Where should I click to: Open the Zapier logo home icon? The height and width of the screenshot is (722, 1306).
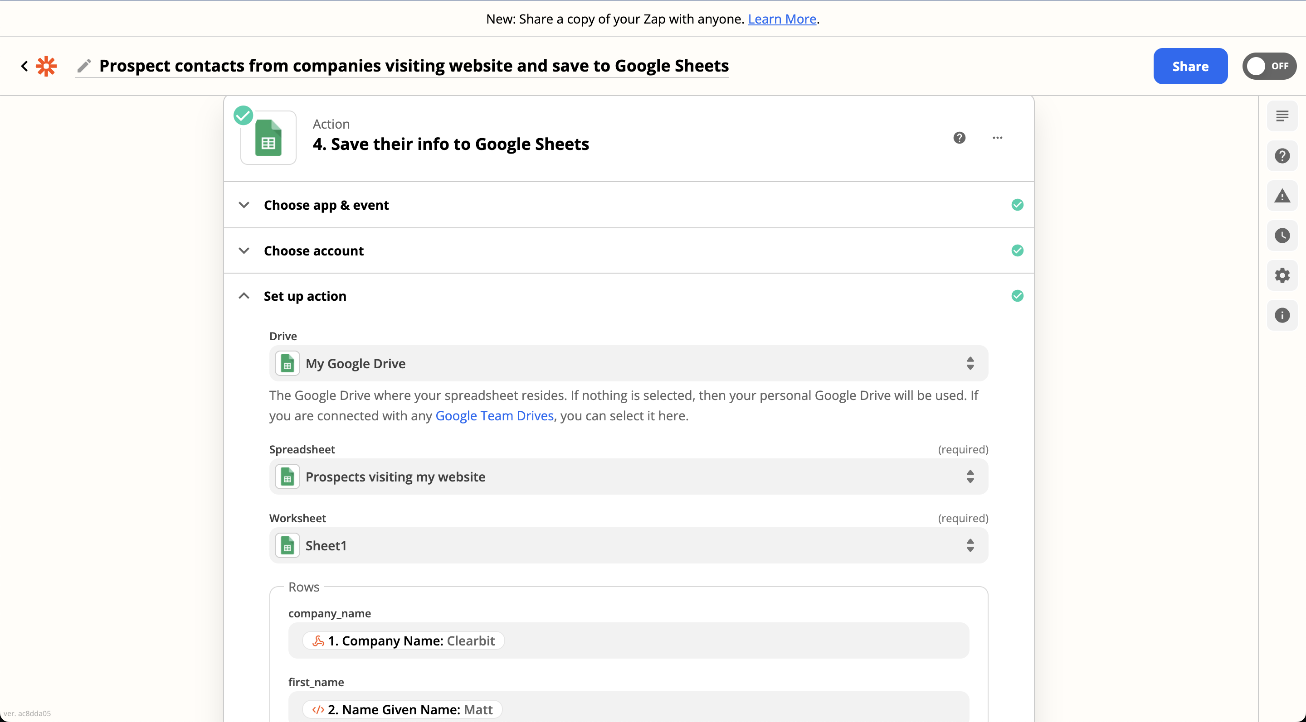tap(46, 66)
